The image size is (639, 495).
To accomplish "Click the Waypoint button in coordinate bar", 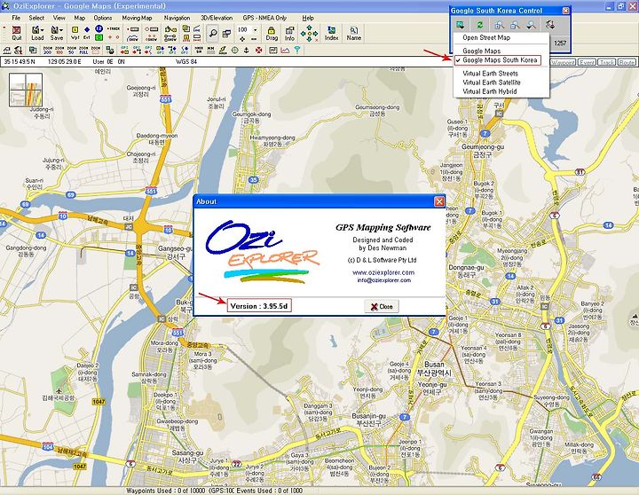I will point(563,62).
